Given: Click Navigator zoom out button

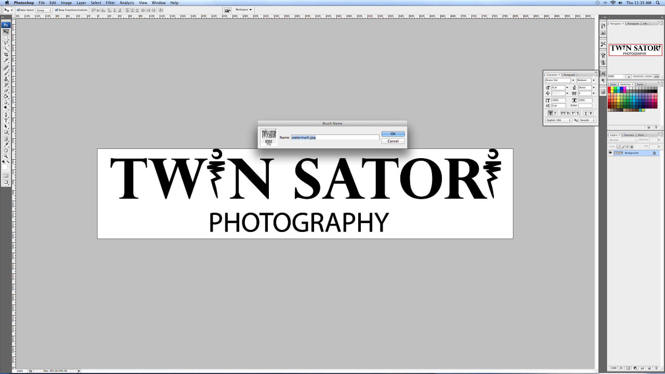Looking at the screenshot, I should click(x=628, y=76).
